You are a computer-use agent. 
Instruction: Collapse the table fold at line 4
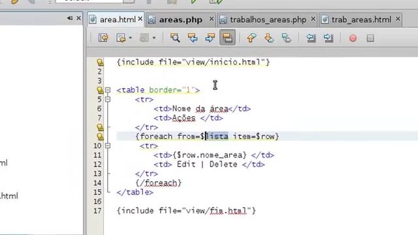[108, 90]
